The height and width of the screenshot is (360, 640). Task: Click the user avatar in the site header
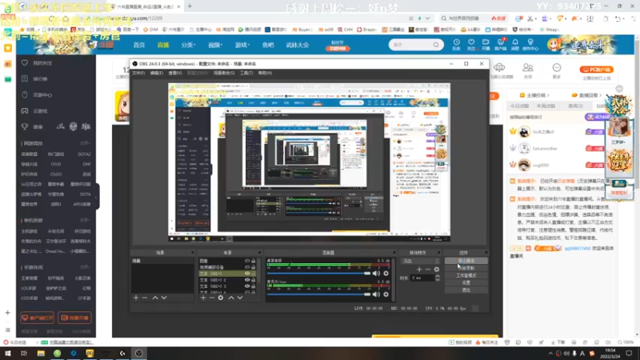pyautogui.click(x=554, y=44)
